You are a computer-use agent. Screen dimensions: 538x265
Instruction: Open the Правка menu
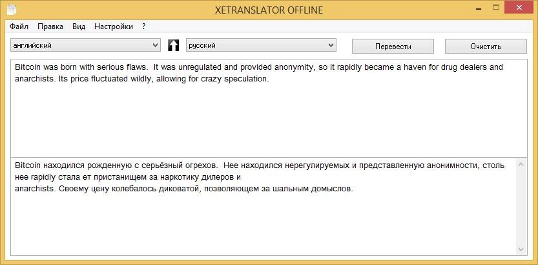click(x=50, y=26)
